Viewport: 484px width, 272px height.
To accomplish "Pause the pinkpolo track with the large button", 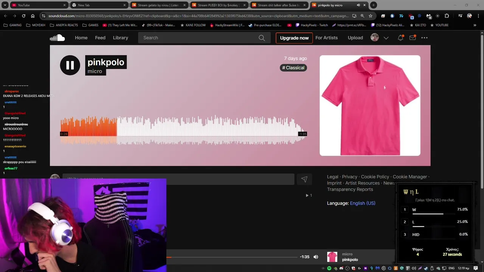I will click(70, 65).
